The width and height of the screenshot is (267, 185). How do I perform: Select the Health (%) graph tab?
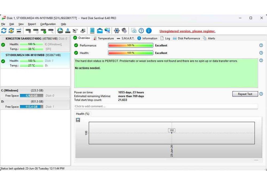pyautogui.click(x=83, y=114)
